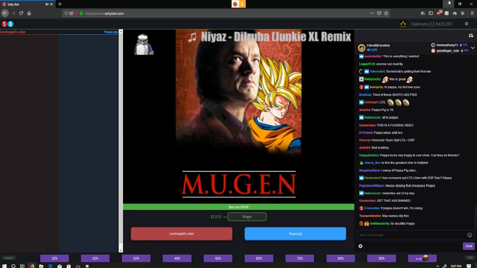The height and width of the screenshot is (268, 477).
Task: Select the Salty Bet browser tab
Action: (28, 4)
